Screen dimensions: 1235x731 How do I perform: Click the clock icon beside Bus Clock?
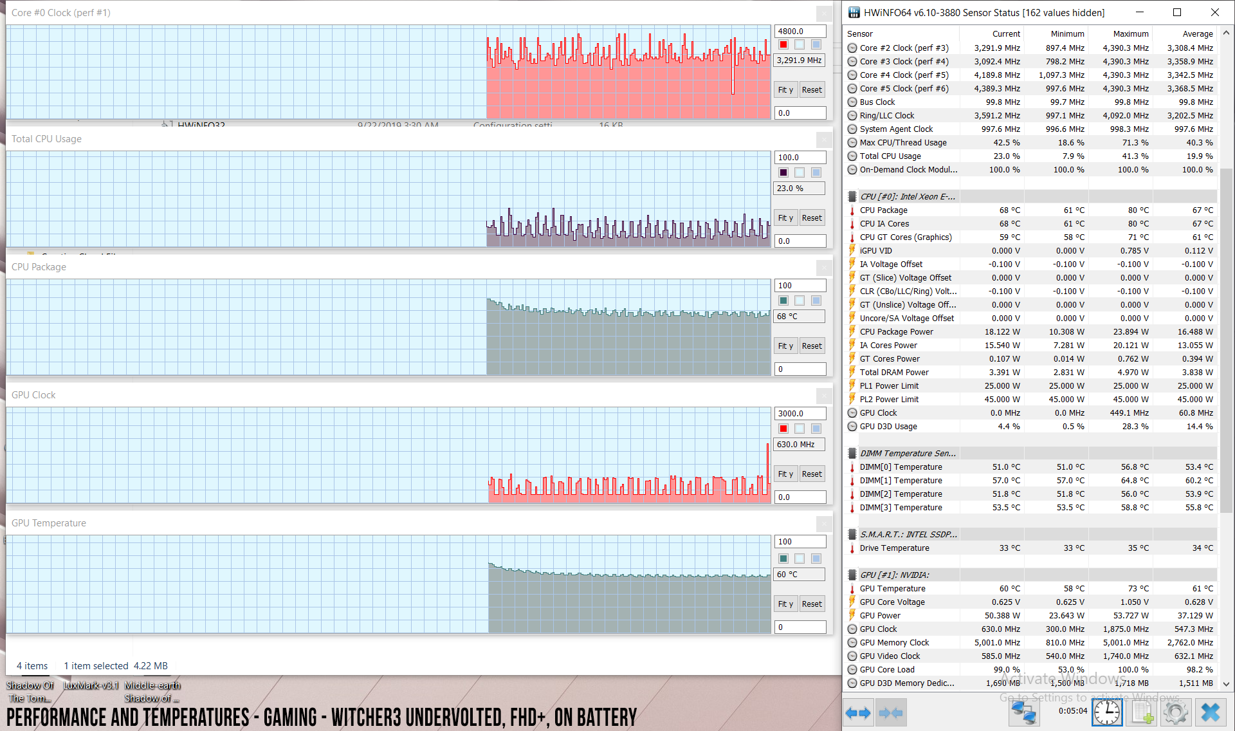click(852, 102)
